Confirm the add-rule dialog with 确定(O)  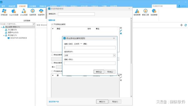point(99,72)
